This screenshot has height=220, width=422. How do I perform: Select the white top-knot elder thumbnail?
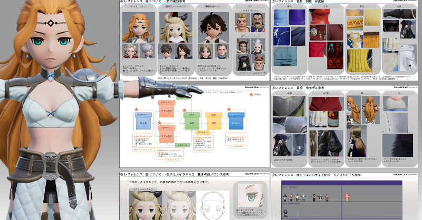[x=258, y=46]
